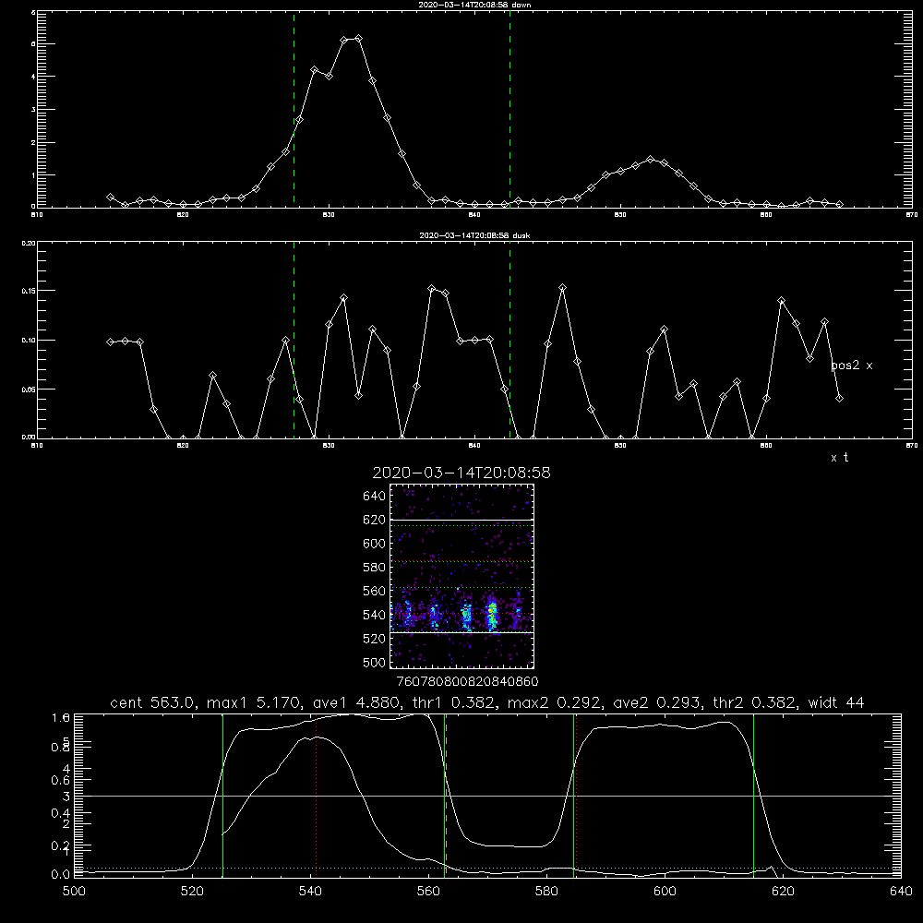Click the y-axis label 500 beside the spectrogram
This screenshot has width=923, height=923.
click(x=374, y=663)
